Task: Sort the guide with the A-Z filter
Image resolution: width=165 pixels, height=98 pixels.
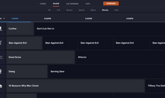Action: 58,10
